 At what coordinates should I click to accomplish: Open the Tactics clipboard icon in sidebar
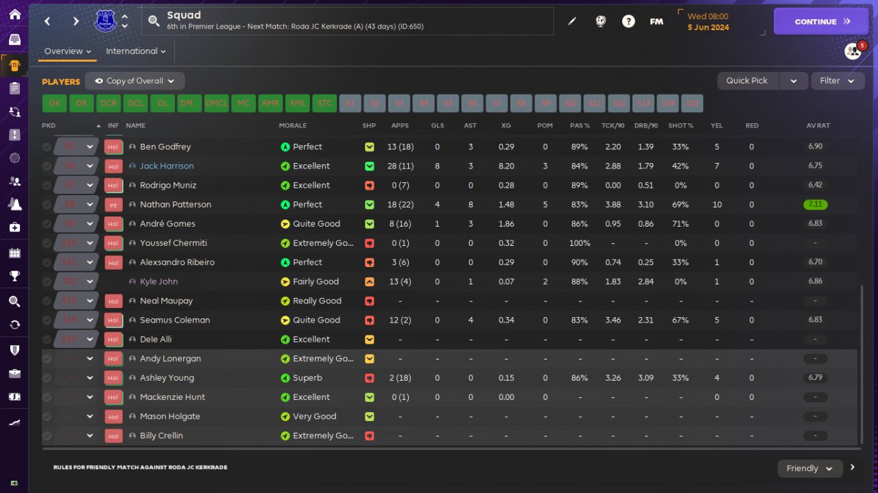point(14,88)
